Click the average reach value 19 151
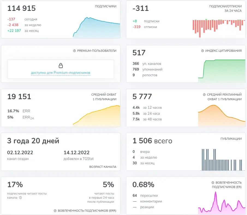This screenshot has height=215, width=247. click(19, 96)
